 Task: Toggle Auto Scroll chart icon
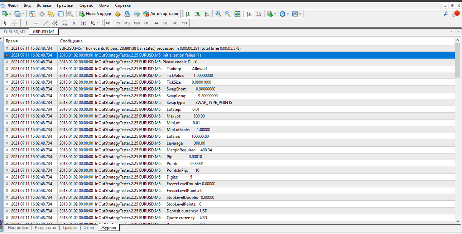[249, 14]
